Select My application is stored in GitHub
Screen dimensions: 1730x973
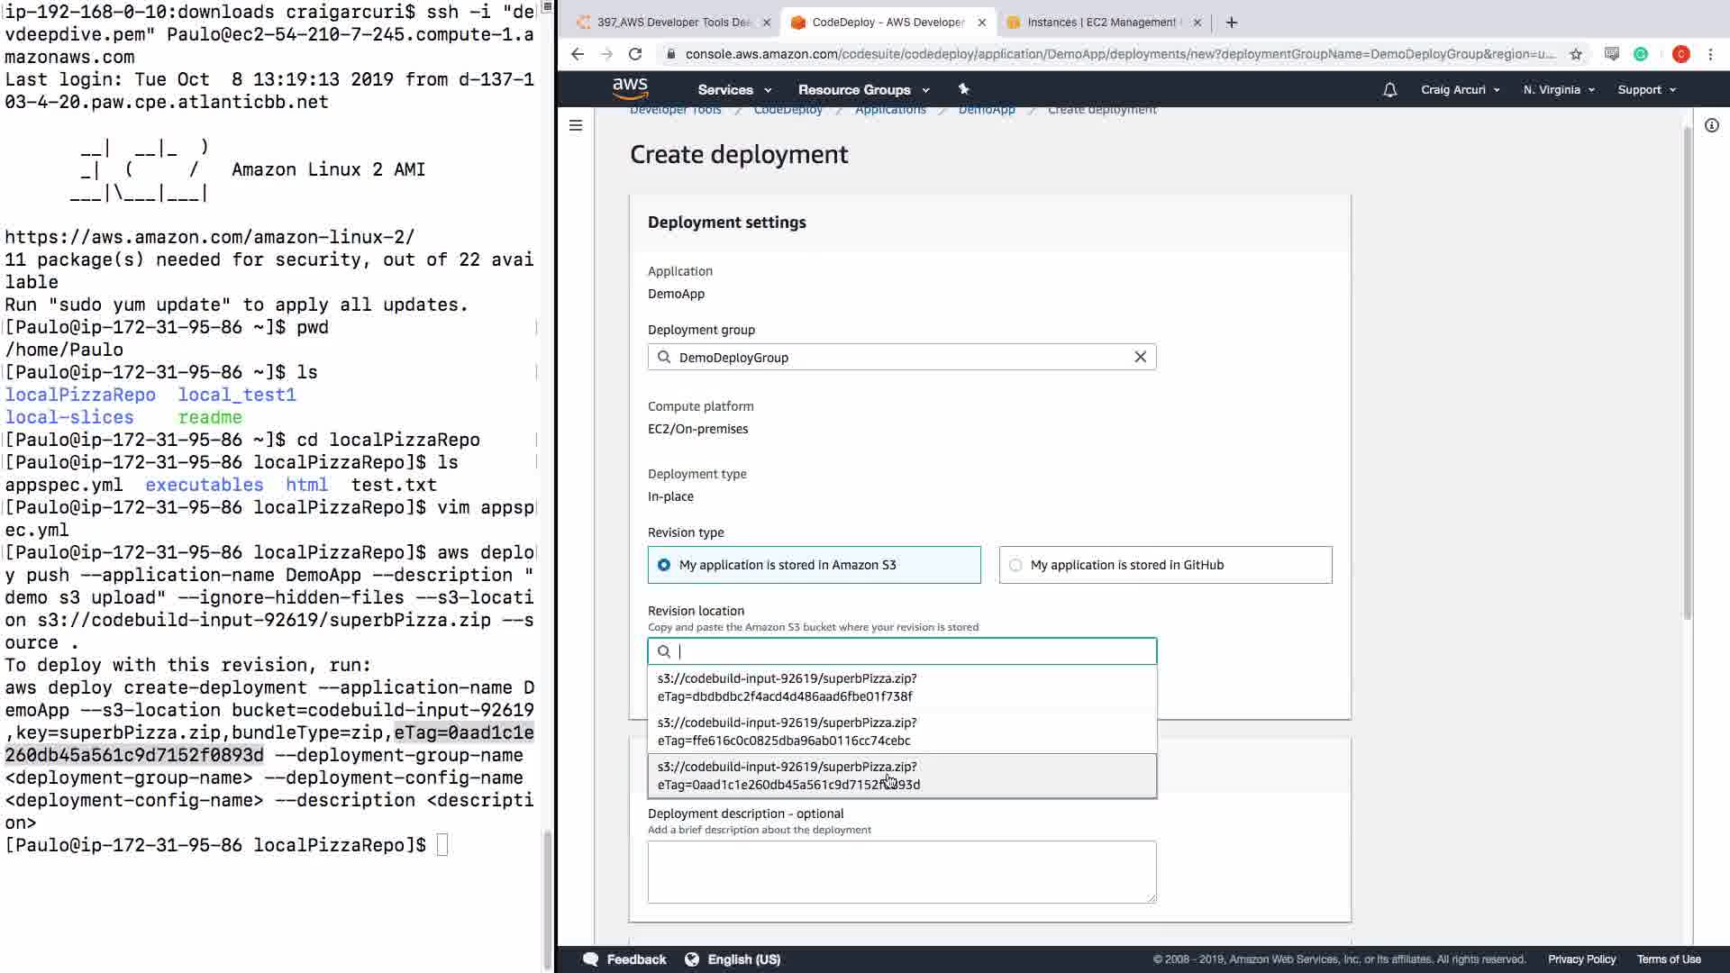click(1015, 565)
